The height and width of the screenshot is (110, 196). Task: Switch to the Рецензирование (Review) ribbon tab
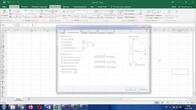point(80,7)
